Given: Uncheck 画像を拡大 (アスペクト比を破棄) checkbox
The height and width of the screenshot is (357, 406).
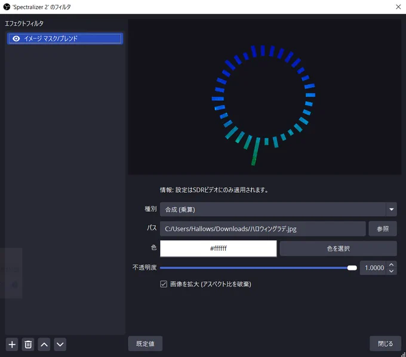Looking at the screenshot, I should [x=164, y=284].
